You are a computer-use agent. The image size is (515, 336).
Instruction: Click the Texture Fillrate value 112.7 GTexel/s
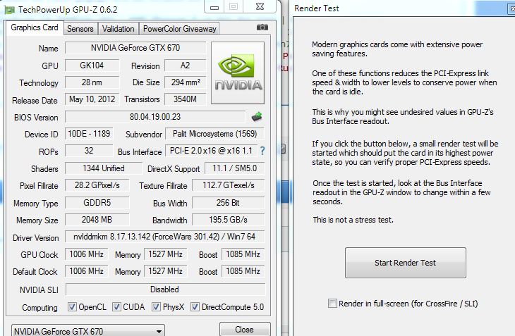(229, 185)
